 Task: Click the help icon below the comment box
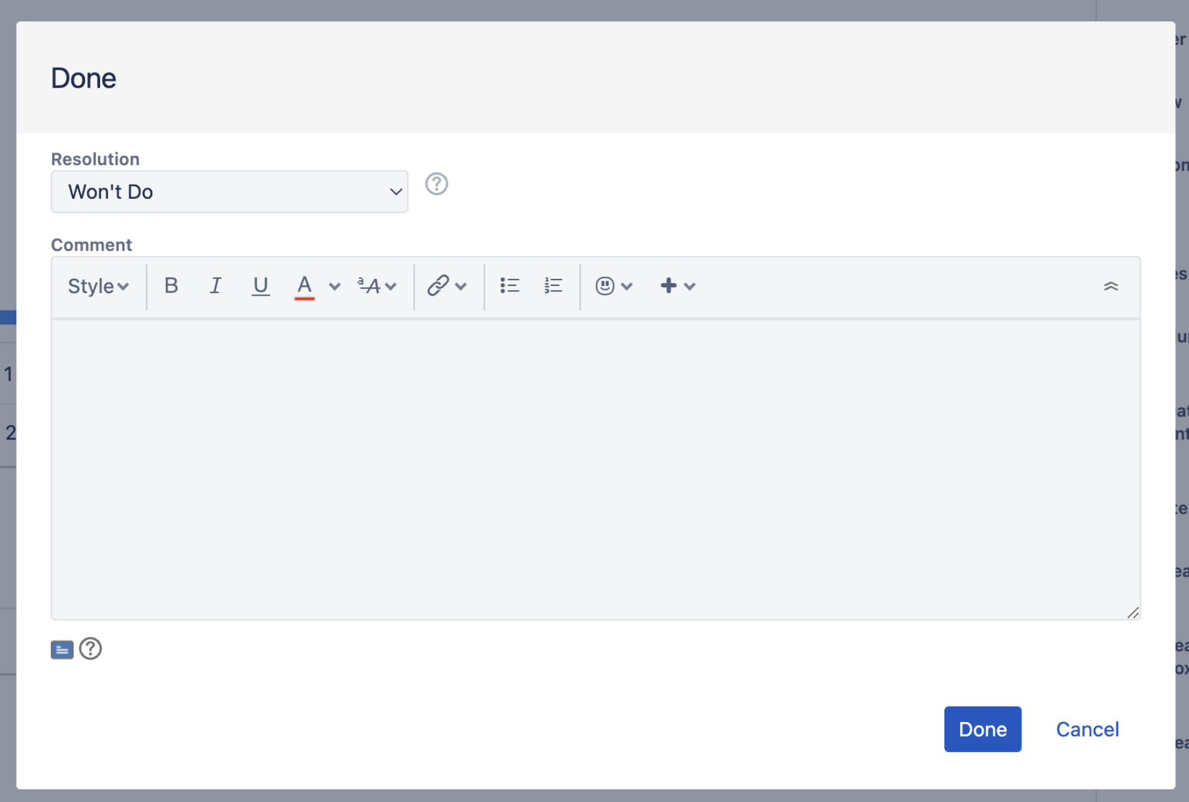(x=90, y=649)
